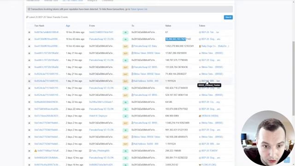Click contract icon beside PancakeSwap V2: Baby recipient
This screenshot has height=166, width=295.
[132, 46]
